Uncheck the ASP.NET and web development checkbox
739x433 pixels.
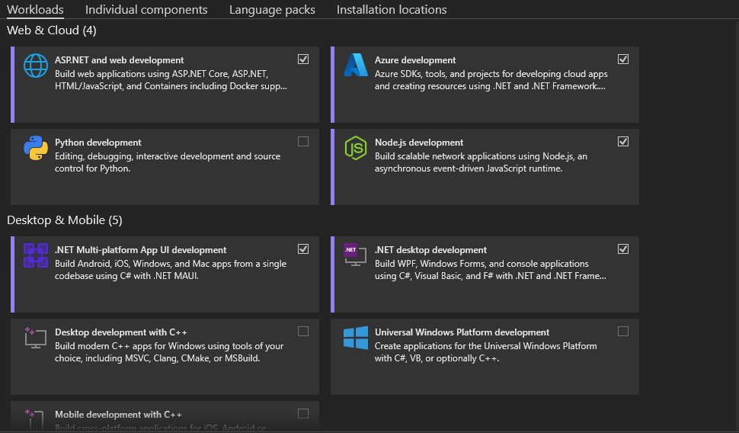303,59
